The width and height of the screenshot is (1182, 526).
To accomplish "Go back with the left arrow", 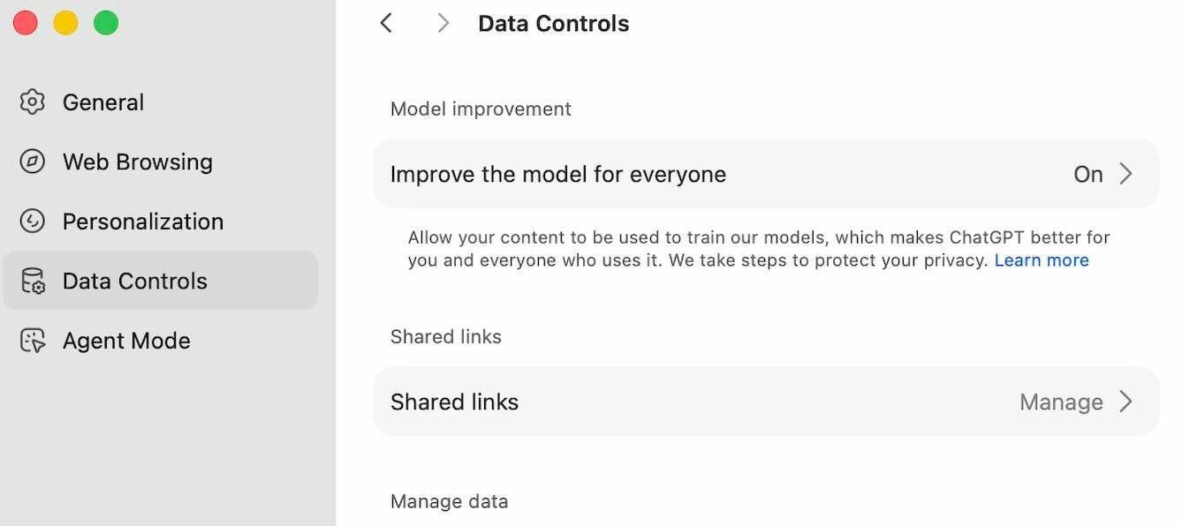I will [x=386, y=24].
